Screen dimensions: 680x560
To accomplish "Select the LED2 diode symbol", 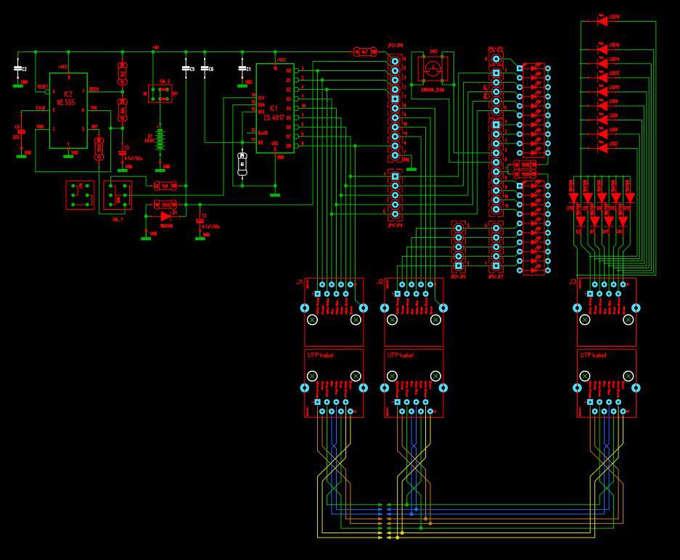I will [603, 147].
